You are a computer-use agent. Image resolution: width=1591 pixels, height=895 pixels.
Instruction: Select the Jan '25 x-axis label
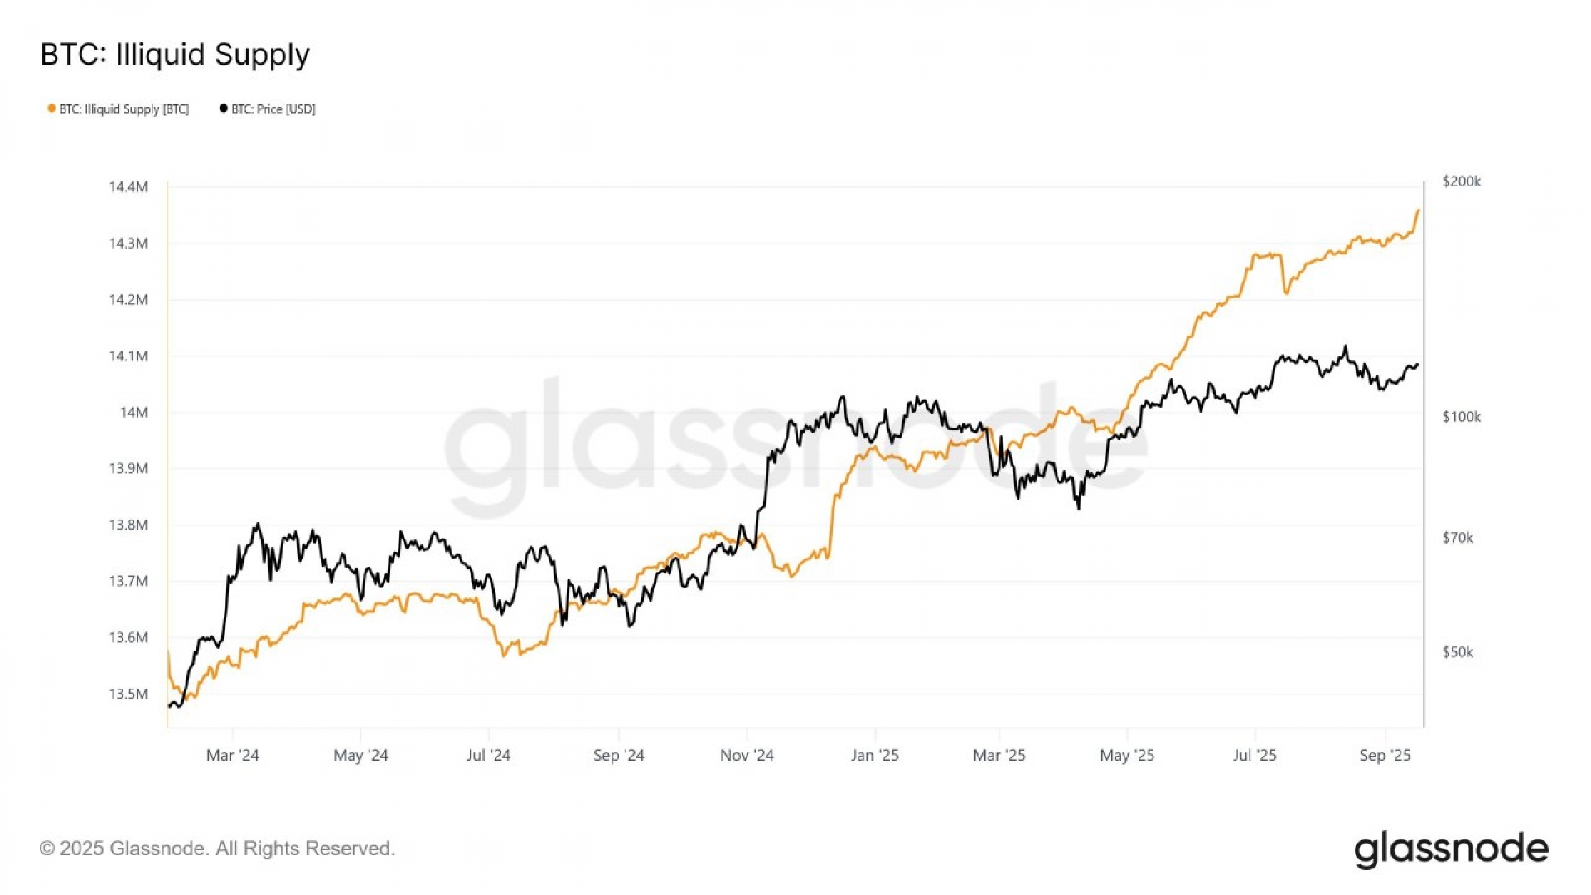pyautogui.click(x=874, y=755)
